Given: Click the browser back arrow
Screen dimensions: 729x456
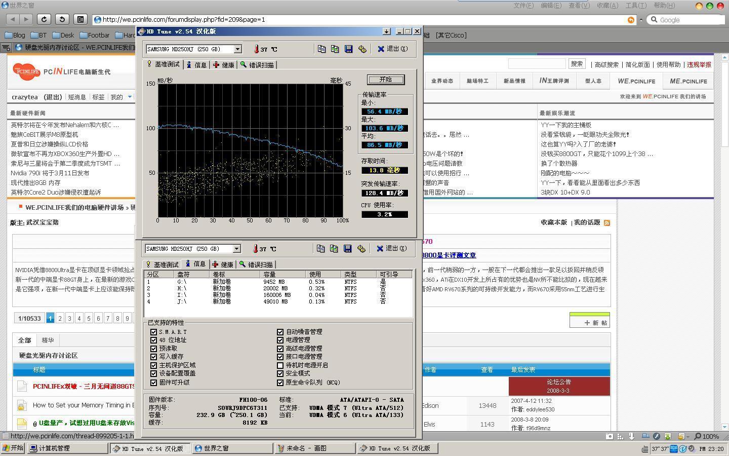Looking at the screenshot, I should click(x=13, y=19).
